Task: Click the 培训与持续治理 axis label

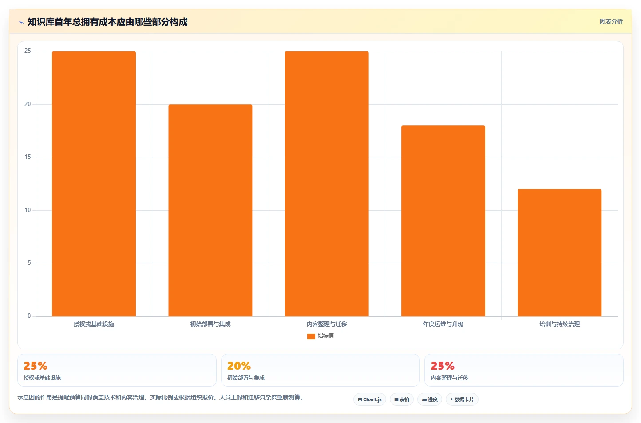Action: 559,324
